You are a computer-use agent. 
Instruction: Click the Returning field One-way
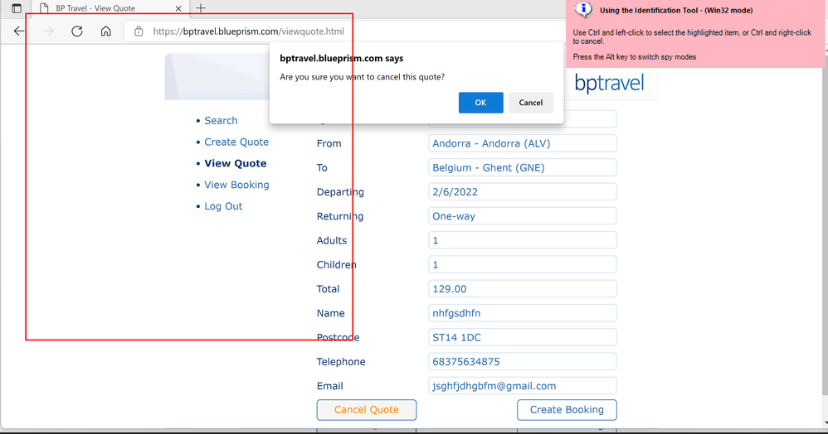tap(522, 216)
